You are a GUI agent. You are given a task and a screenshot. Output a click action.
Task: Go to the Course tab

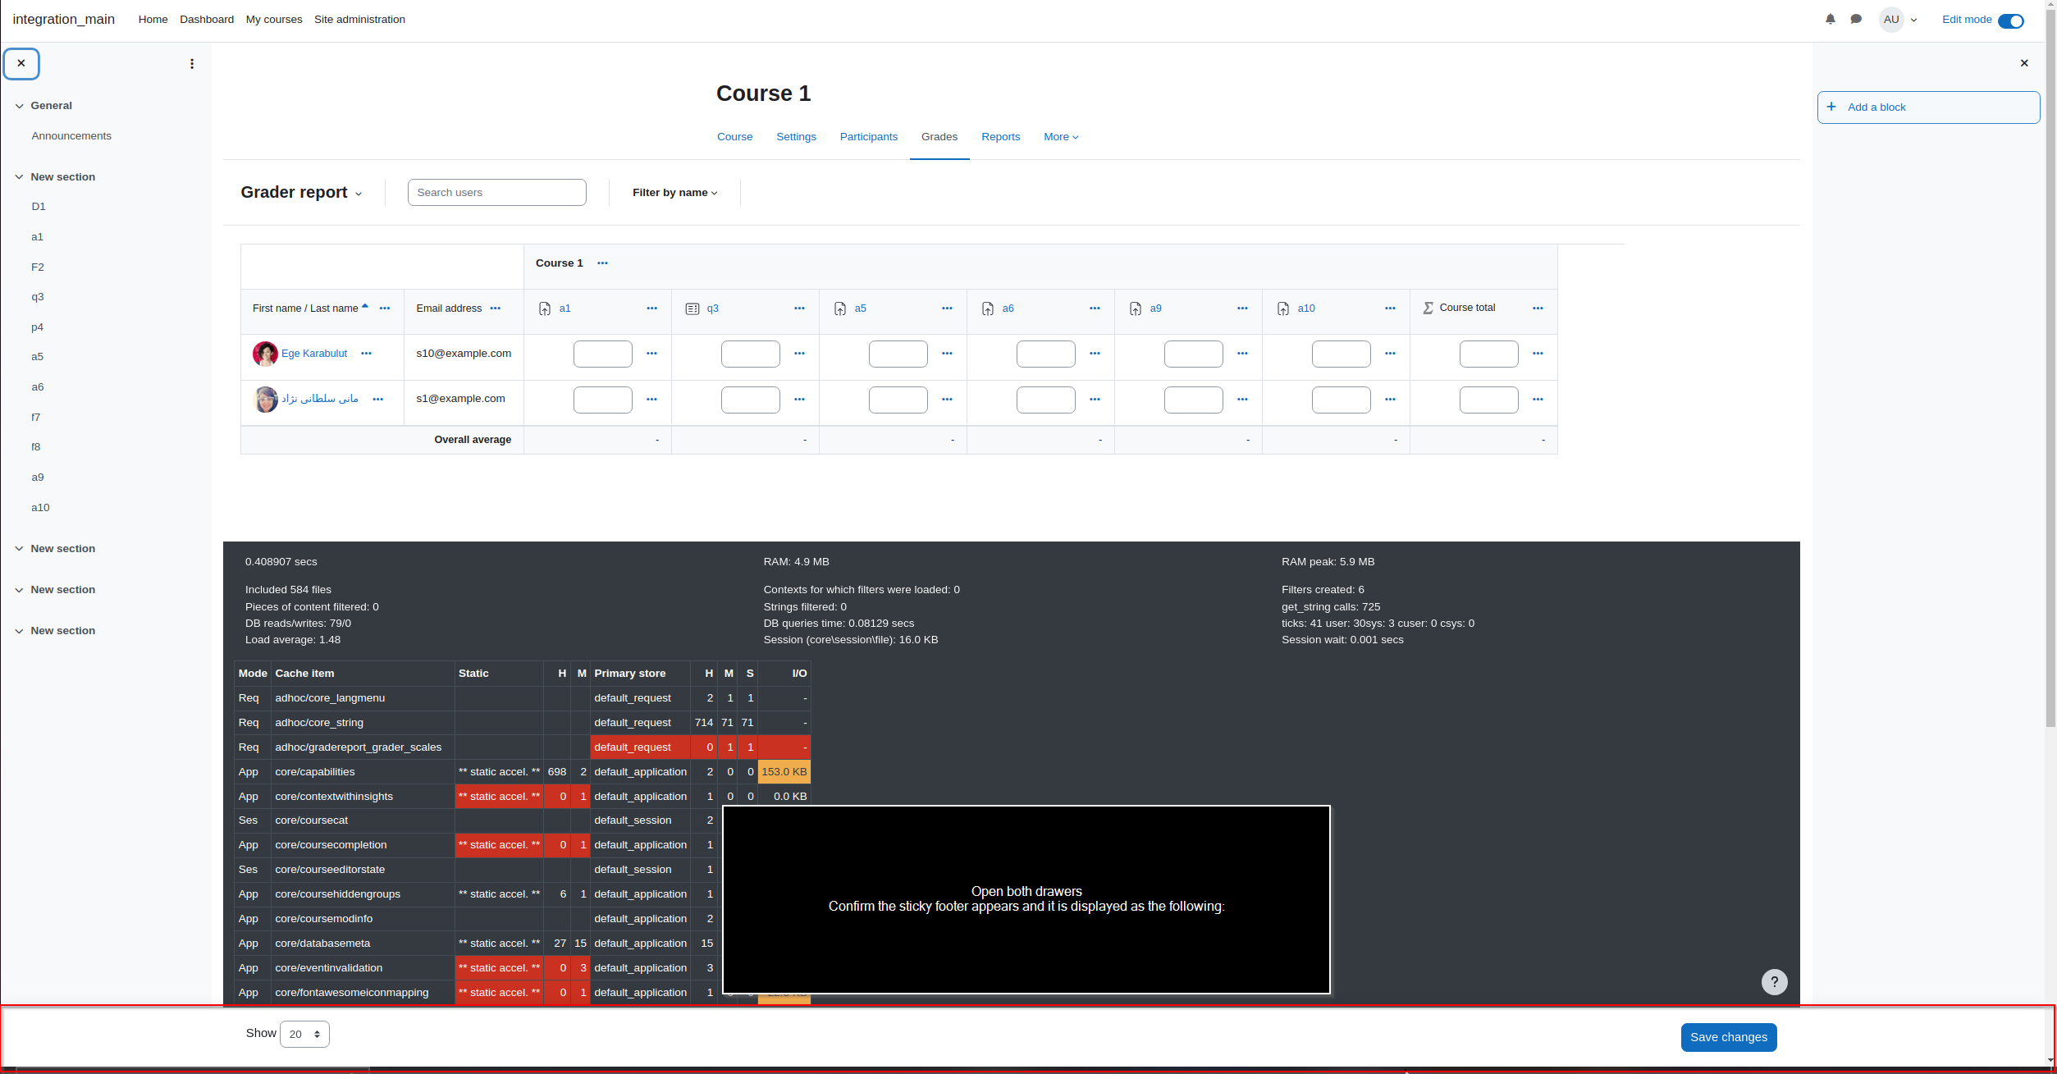(734, 137)
